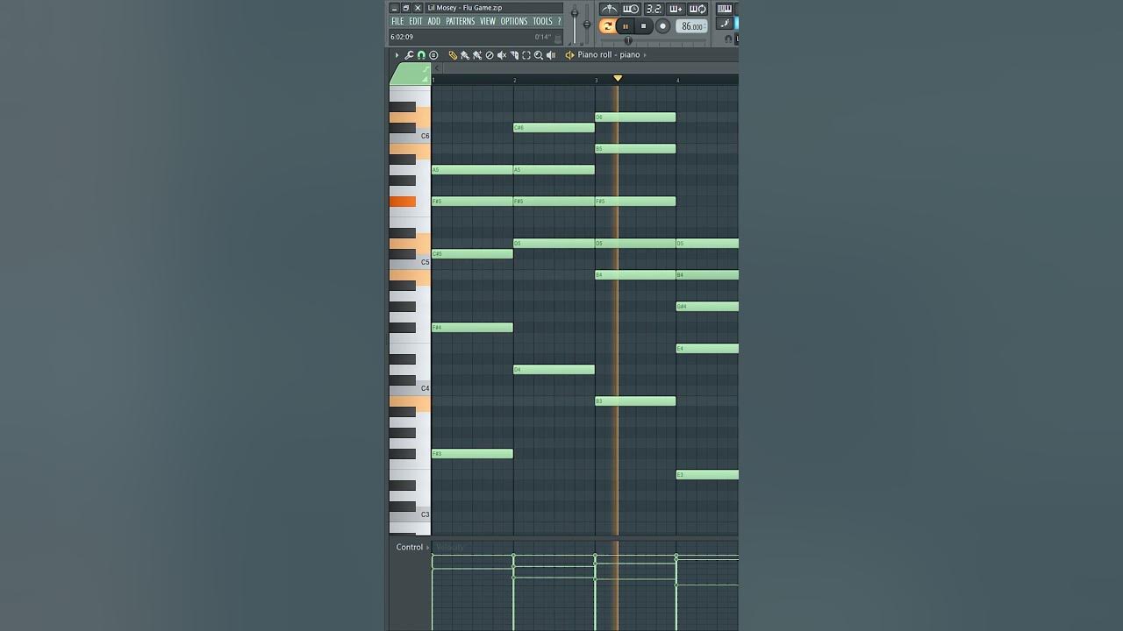Open the Control event lane dropdown
Viewport: 1123px width, 631px height.
click(412, 548)
